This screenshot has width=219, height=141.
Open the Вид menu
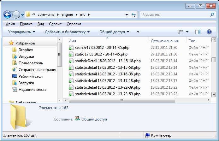(x=41, y=24)
